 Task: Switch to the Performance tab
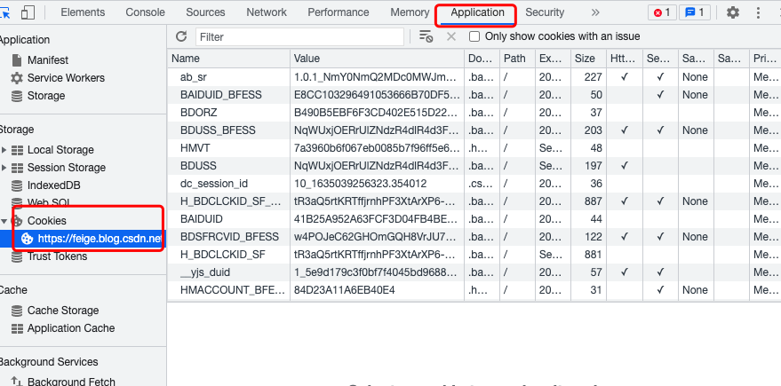(339, 12)
